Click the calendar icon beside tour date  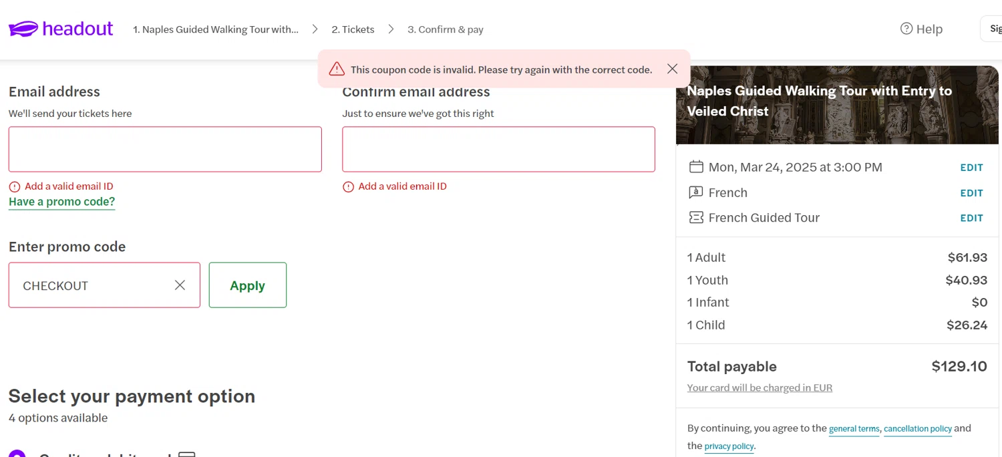click(696, 167)
